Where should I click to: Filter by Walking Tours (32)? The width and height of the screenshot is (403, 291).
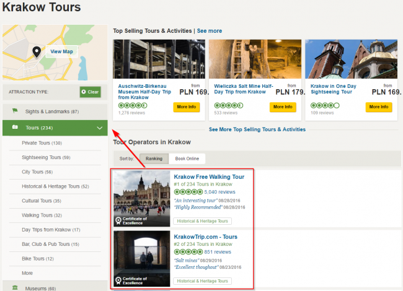pos(42,215)
